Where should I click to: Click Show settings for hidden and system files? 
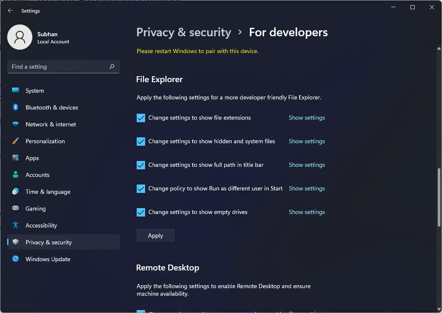click(307, 141)
